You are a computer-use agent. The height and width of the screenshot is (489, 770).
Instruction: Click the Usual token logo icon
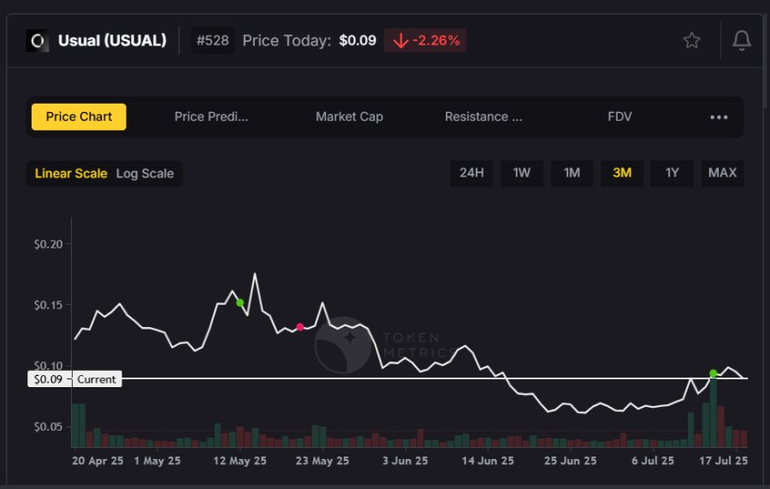[x=37, y=40]
